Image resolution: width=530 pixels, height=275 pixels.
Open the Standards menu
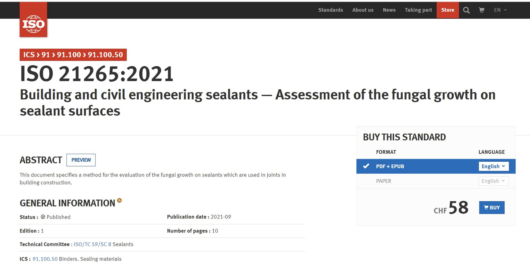tap(330, 10)
